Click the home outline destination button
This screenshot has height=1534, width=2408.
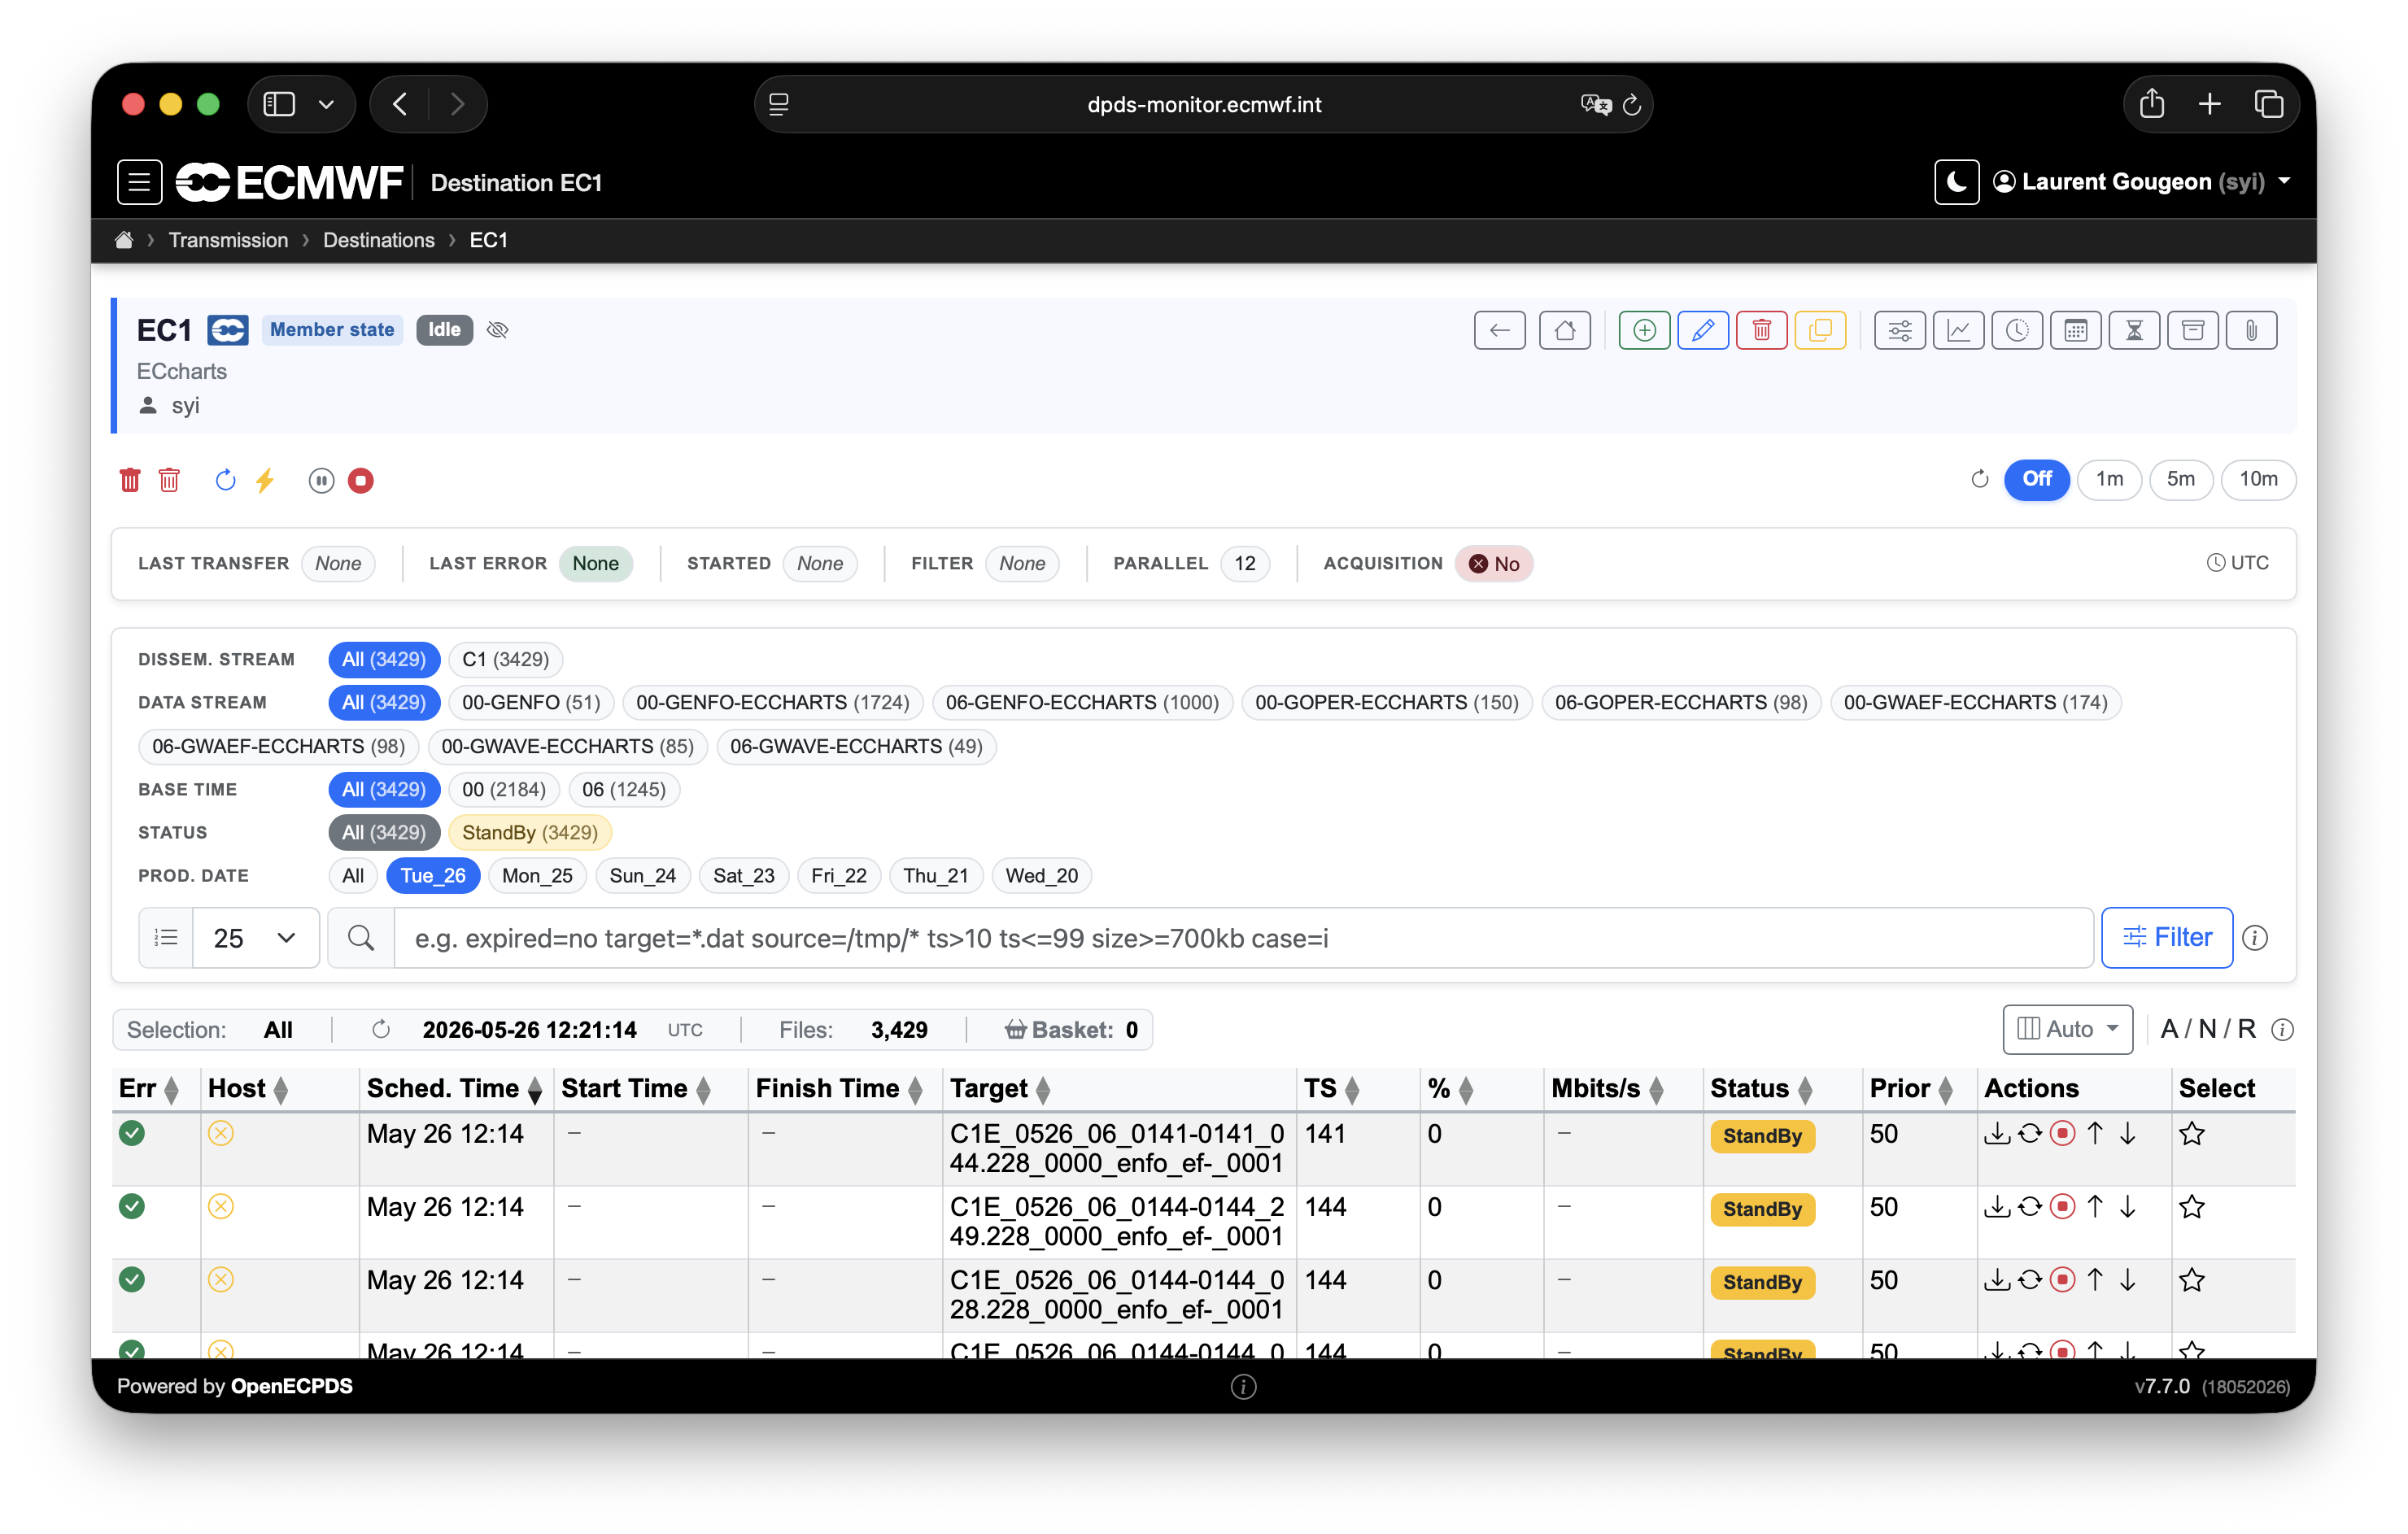point(1564,330)
